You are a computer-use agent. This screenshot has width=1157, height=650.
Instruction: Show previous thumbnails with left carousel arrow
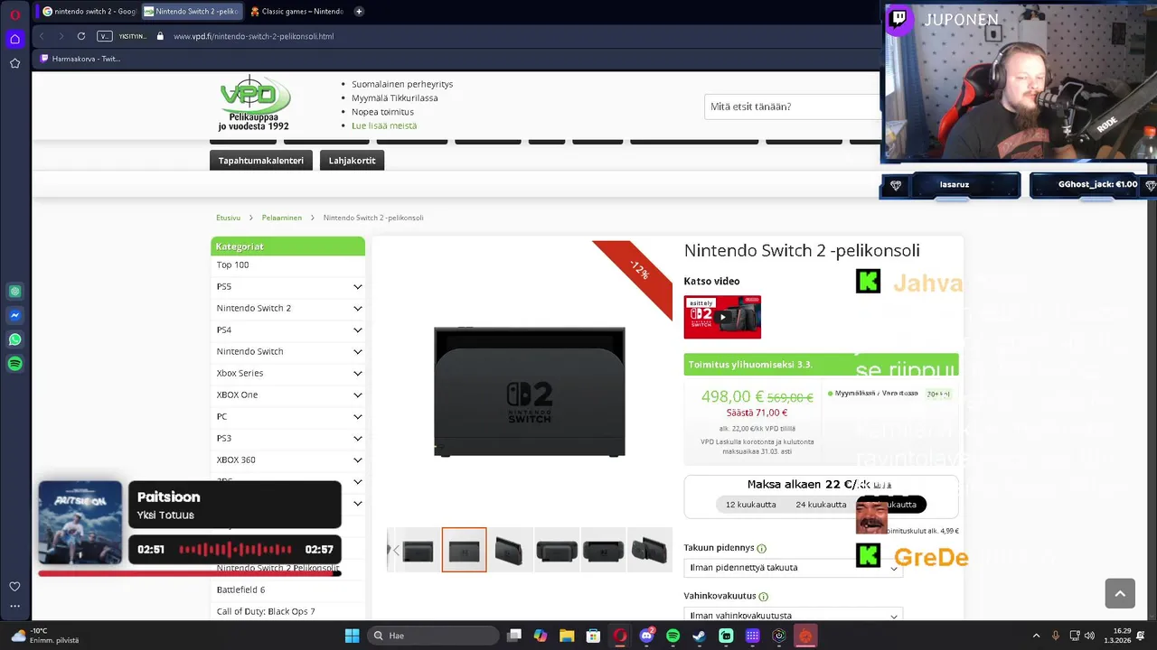(x=395, y=550)
